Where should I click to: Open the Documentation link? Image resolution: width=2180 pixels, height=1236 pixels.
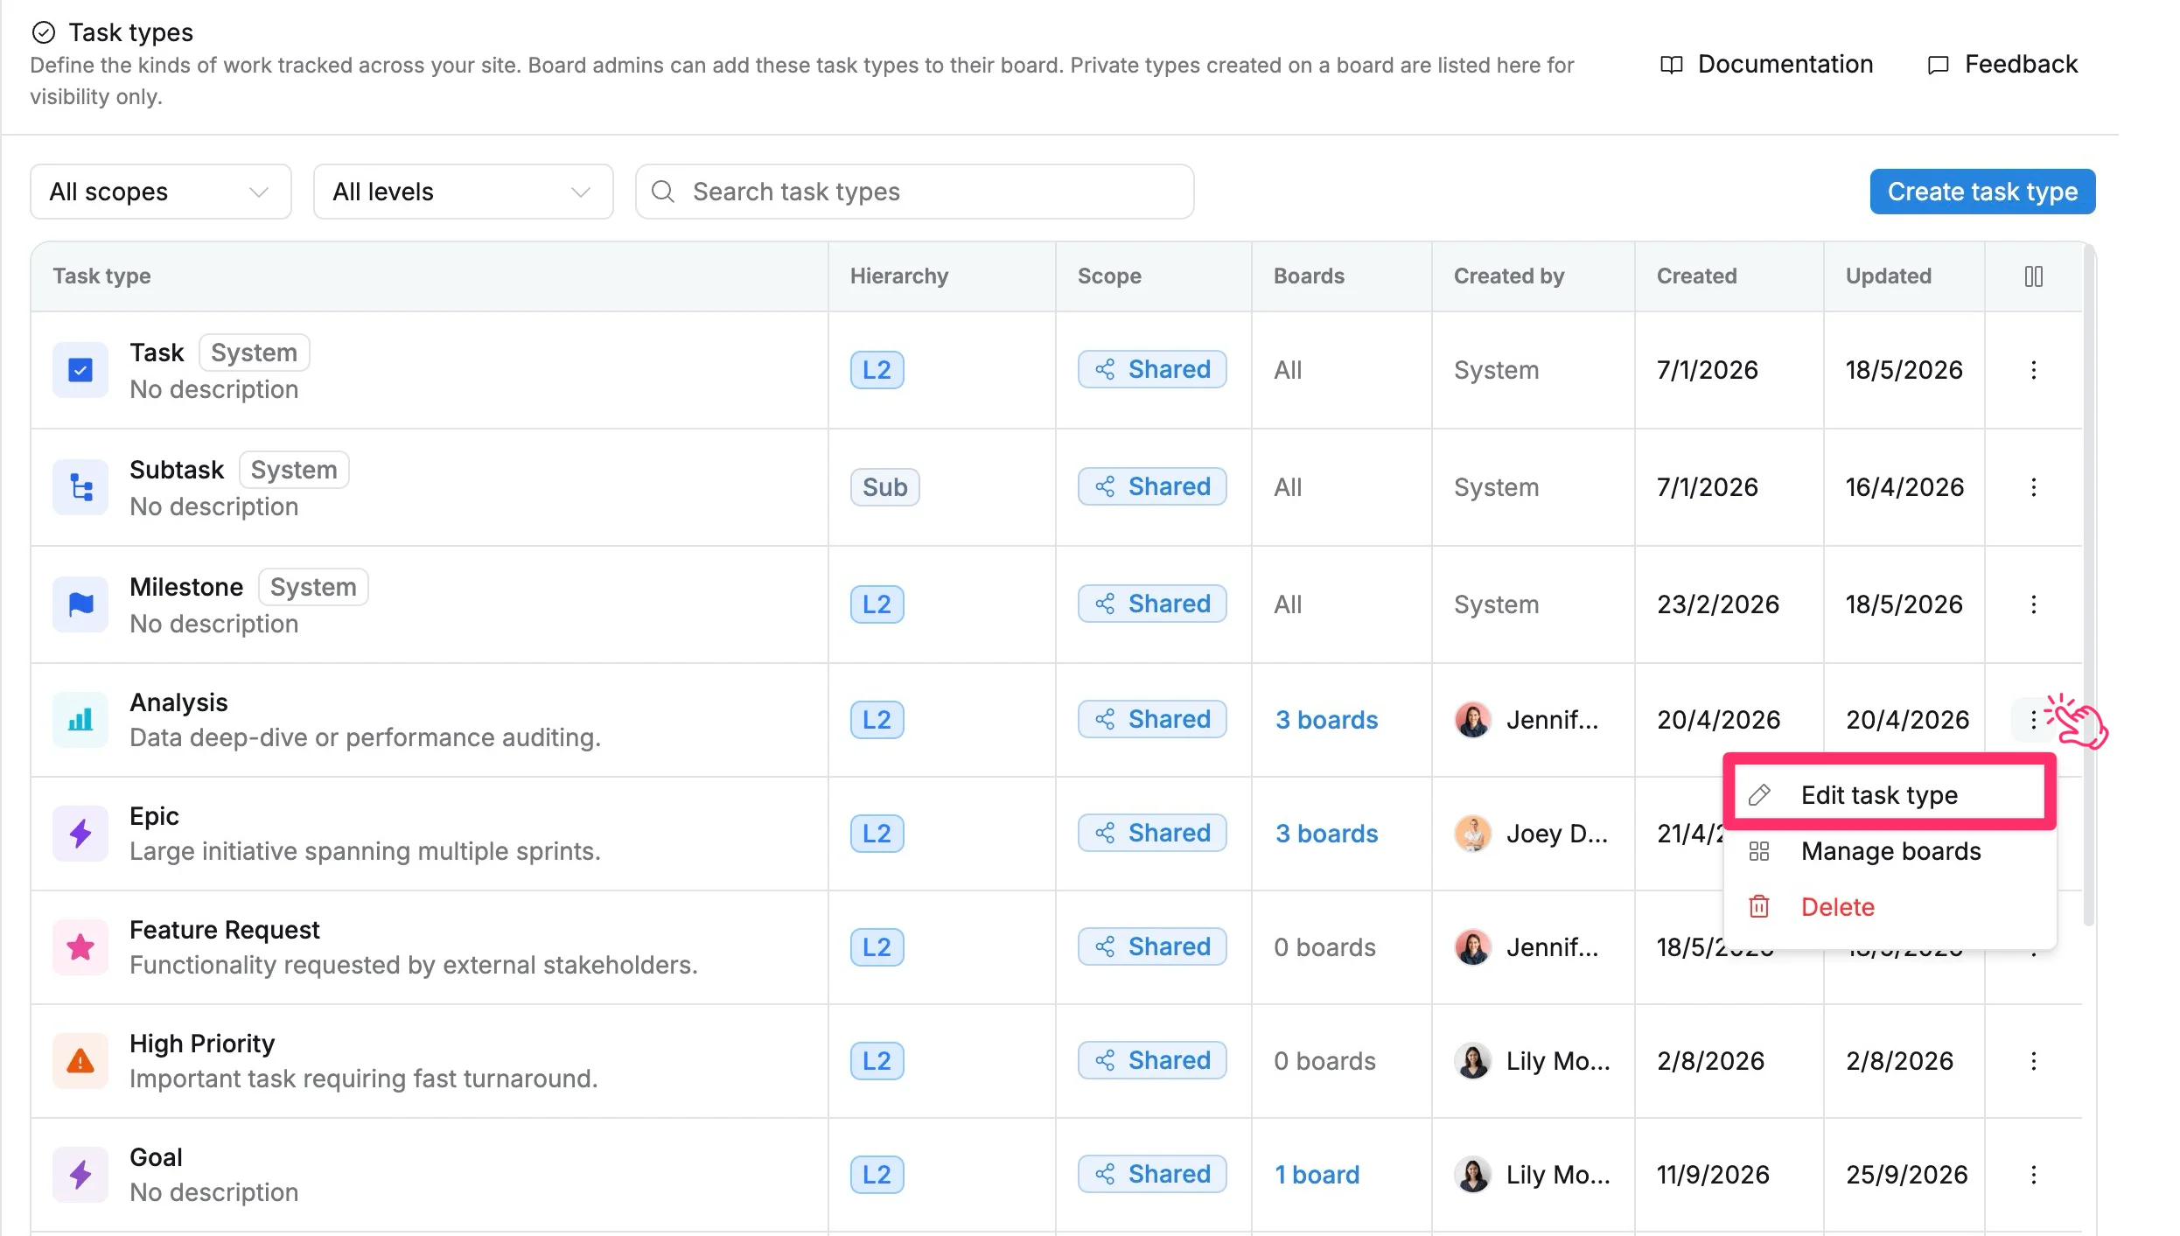coord(1766,64)
